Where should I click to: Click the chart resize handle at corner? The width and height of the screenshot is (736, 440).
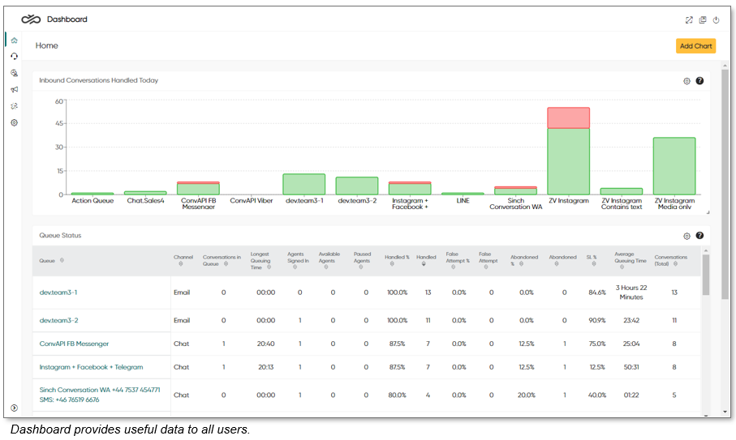(x=708, y=212)
